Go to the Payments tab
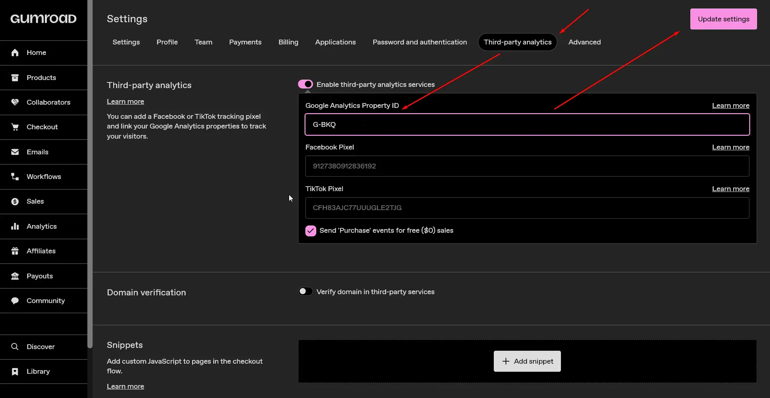The width and height of the screenshot is (770, 398). [245, 42]
